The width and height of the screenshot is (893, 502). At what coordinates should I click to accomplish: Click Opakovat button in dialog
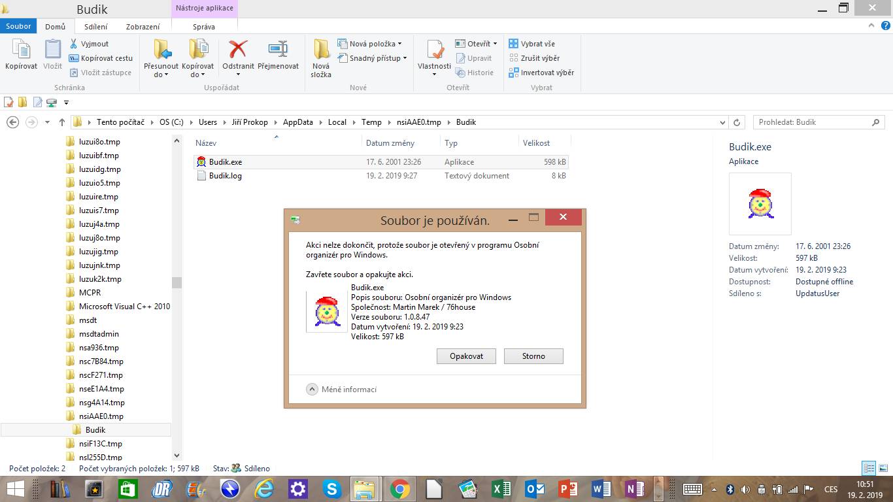point(467,356)
